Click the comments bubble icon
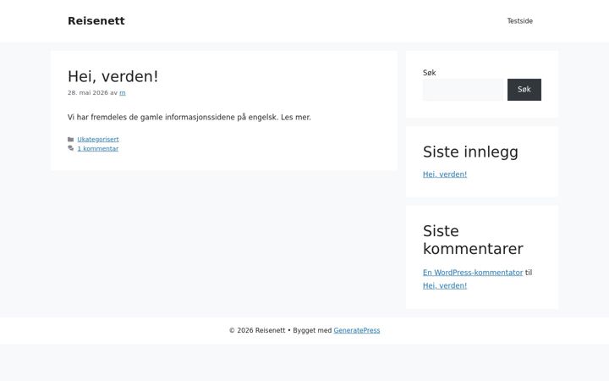The width and height of the screenshot is (609, 381). (x=71, y=148)
